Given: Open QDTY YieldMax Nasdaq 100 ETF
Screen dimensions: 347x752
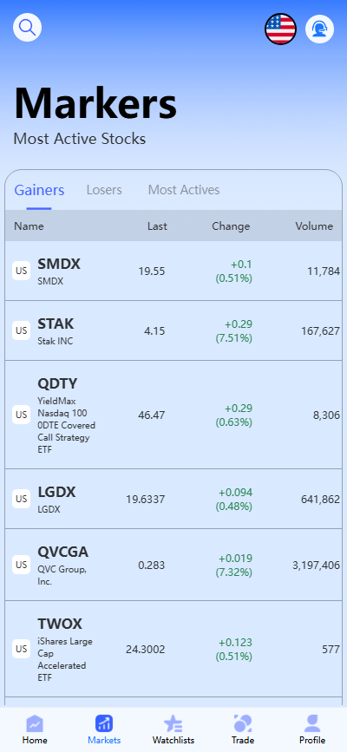Looking at the screenshot, I should (x=173, y=415).
